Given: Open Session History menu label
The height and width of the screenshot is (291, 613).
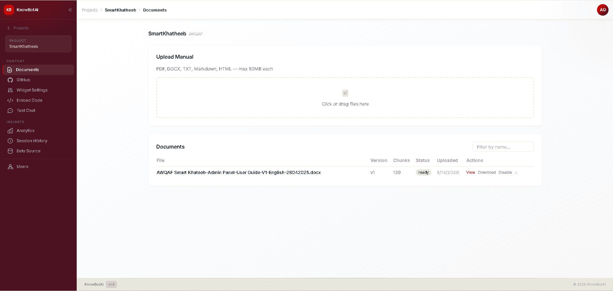Looking at the screenshot, I should [32, 141].
